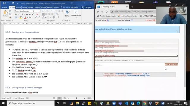
Task: Open the Fichier menu
Action: [x=4, y=7]
